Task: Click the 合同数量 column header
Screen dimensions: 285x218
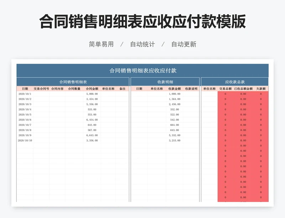Action: [x=74, y=89]
